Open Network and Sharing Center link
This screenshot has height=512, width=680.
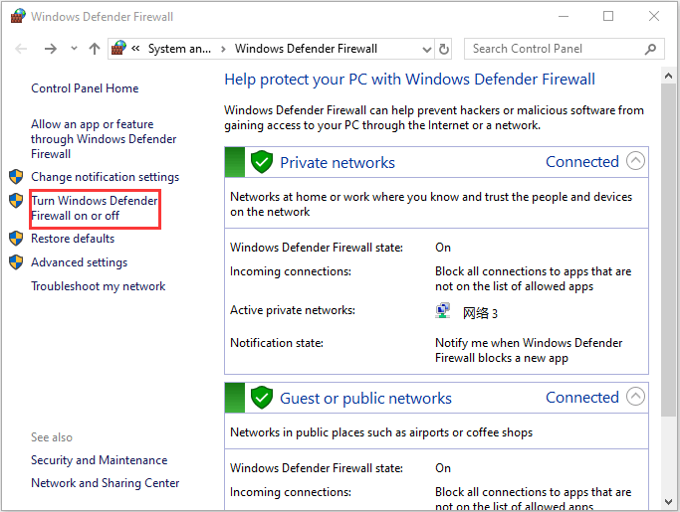[106, 483]
